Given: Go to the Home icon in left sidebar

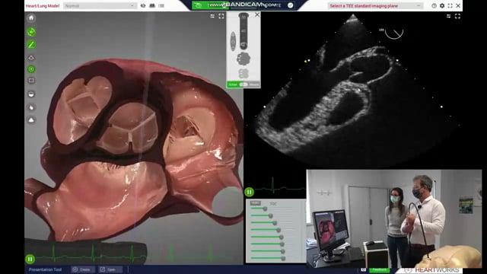Looking at the screenshot, I should [31, 18].
